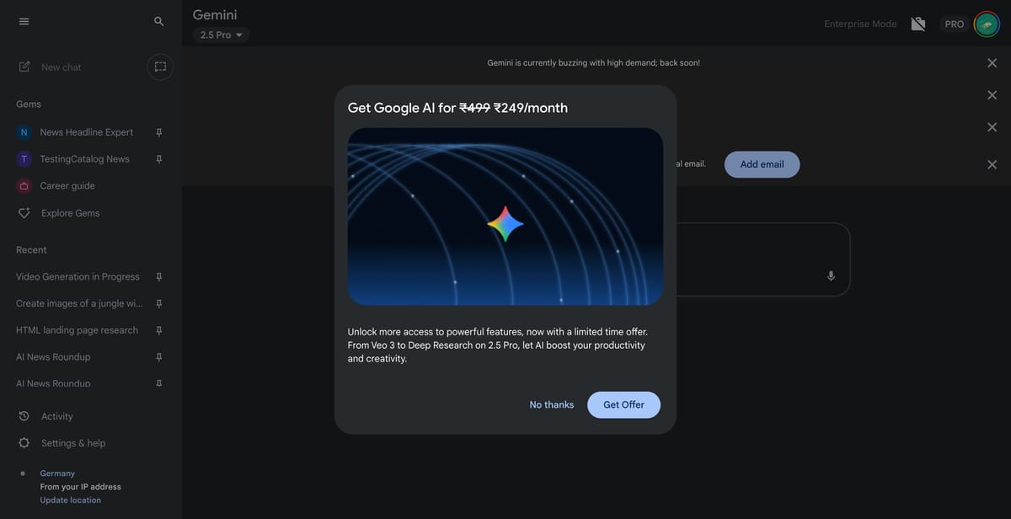Open the account profile avatar
This screenshot has width=1011, height=519.
[987, 24]
